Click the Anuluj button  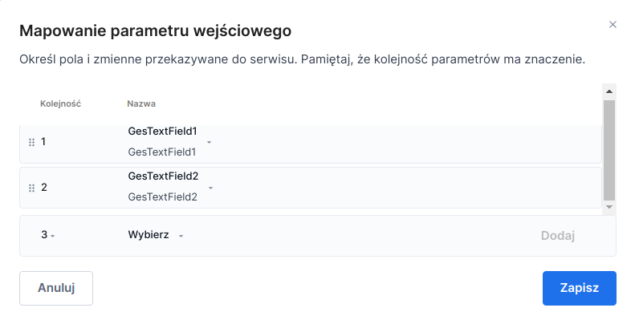[56, 289]
